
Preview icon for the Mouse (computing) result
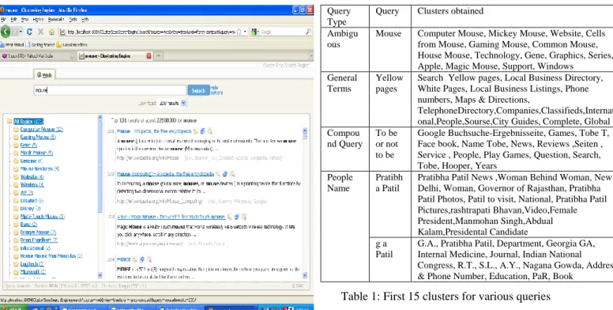click(x=232, y=174)
